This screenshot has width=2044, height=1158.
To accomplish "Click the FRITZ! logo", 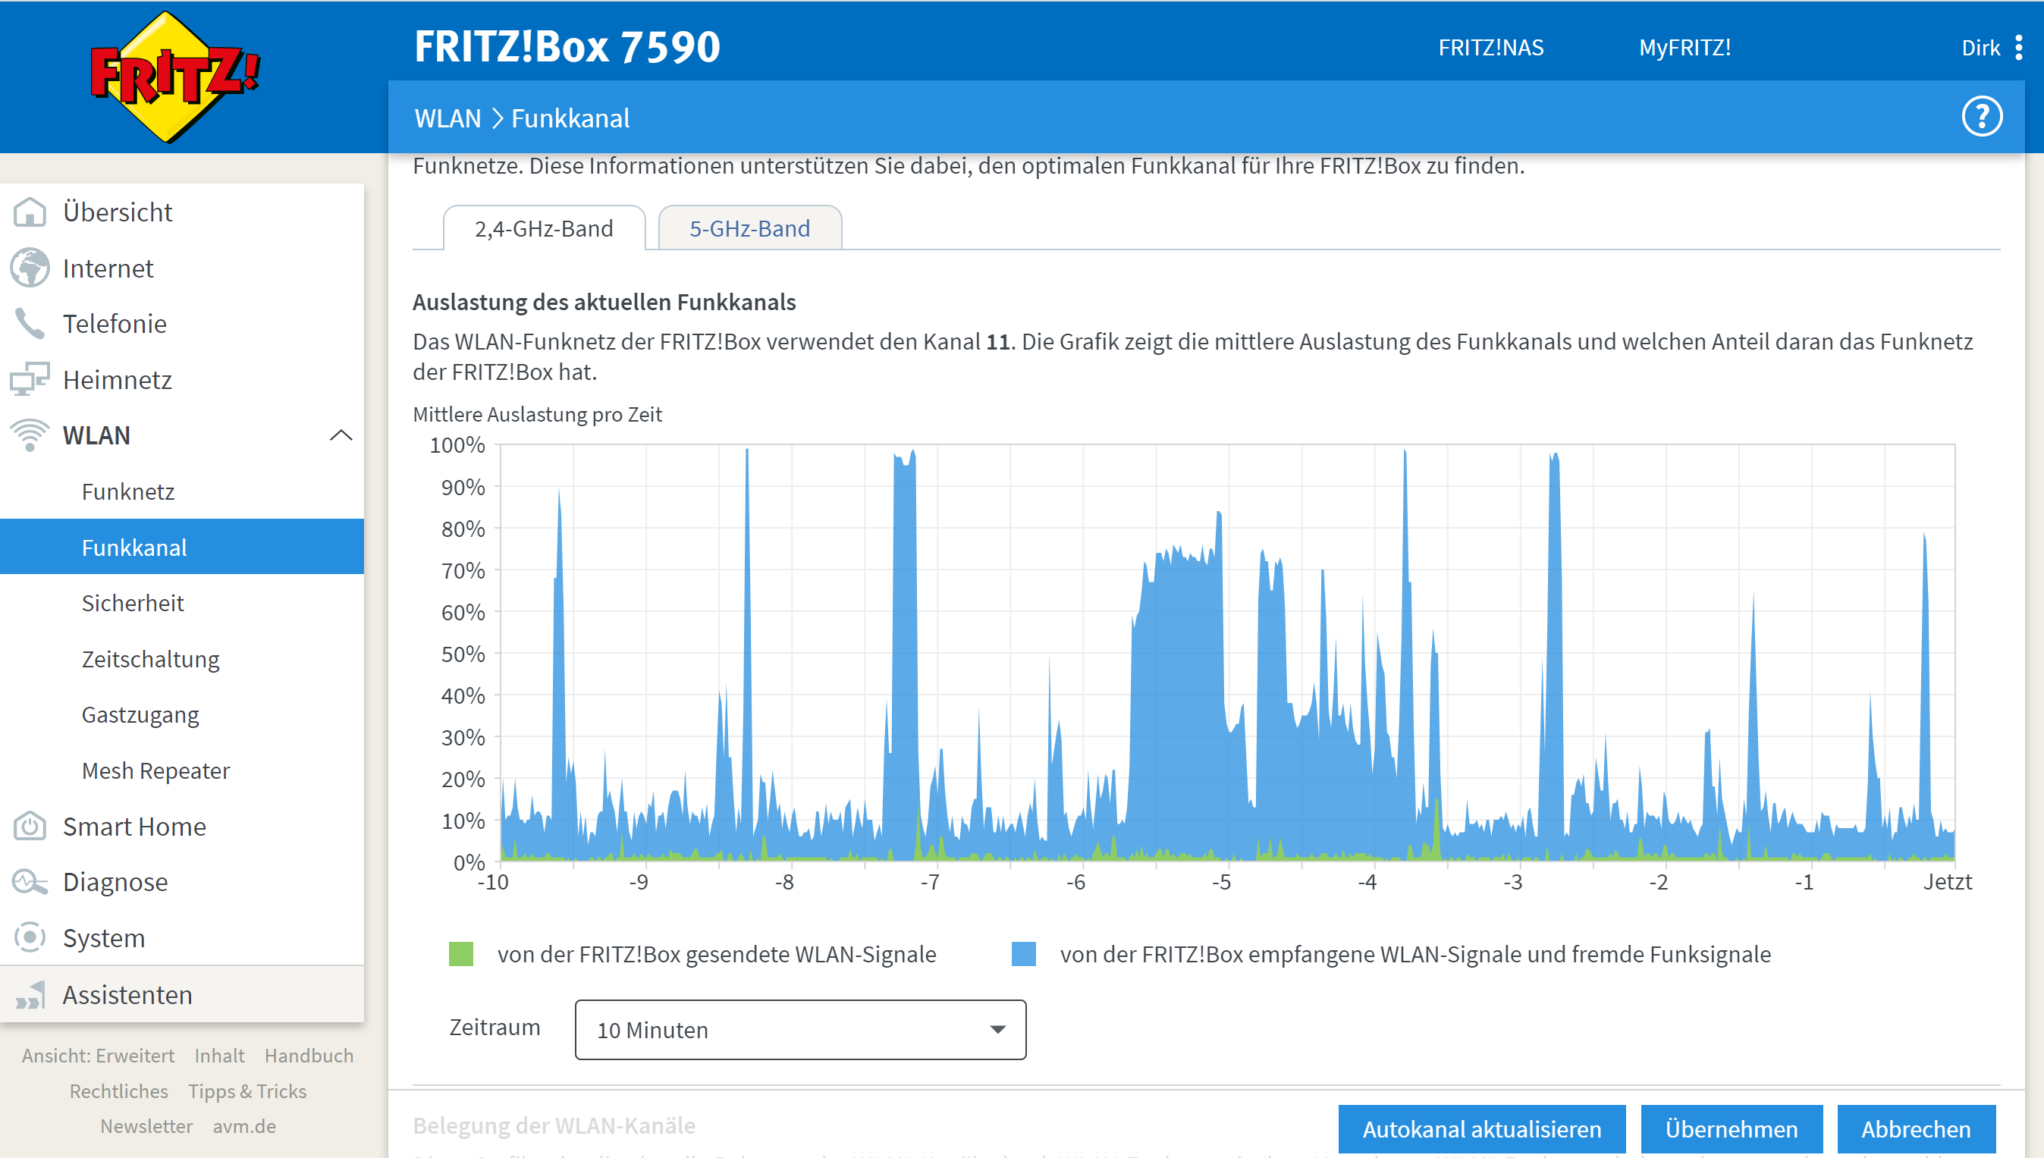I will (174, 77).
